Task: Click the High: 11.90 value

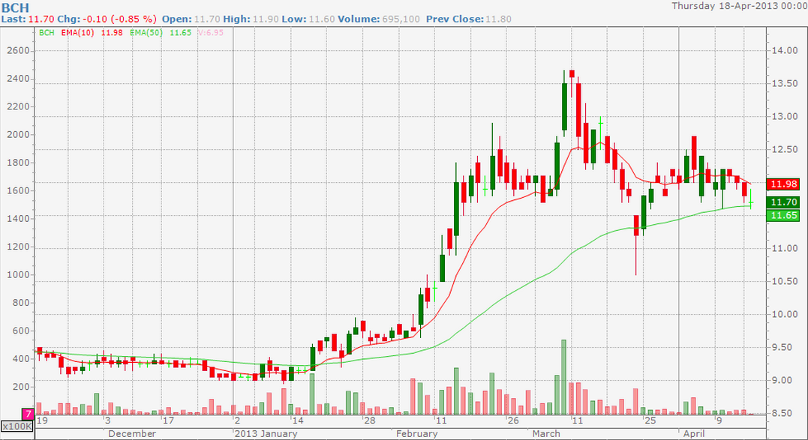Action: tap(266, 19)
